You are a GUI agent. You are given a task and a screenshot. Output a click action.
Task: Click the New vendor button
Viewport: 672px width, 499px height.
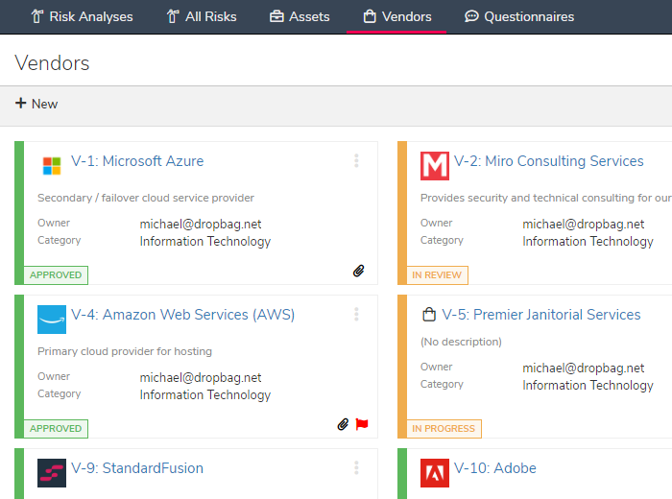click(36, 104)
